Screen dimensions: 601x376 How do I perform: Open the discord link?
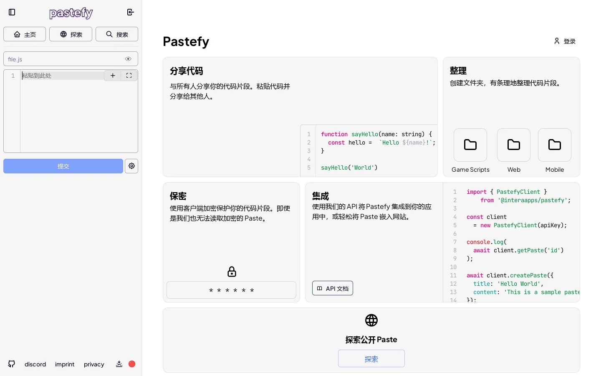tap(35, 364)
